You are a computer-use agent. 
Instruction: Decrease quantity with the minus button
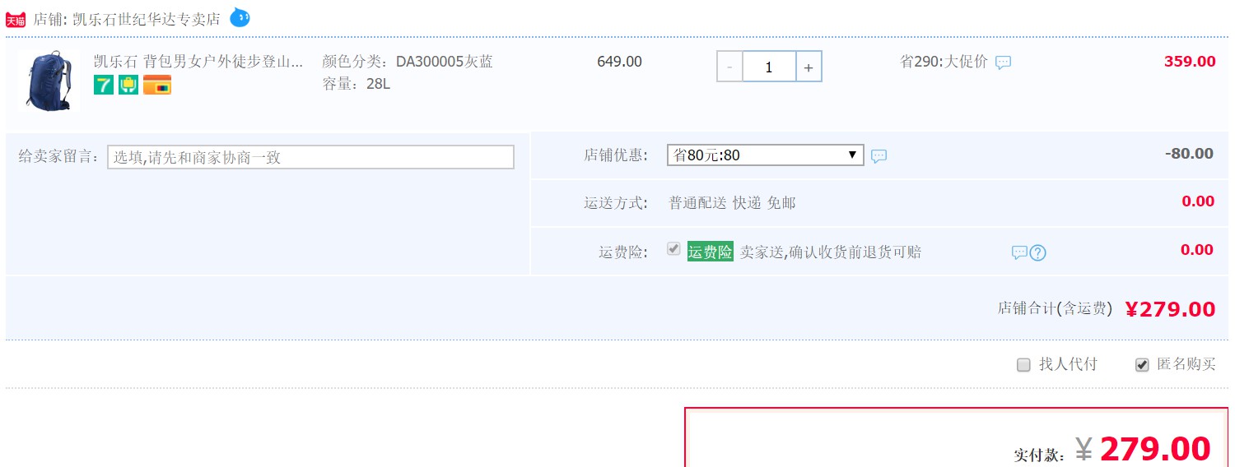(729, 67)
